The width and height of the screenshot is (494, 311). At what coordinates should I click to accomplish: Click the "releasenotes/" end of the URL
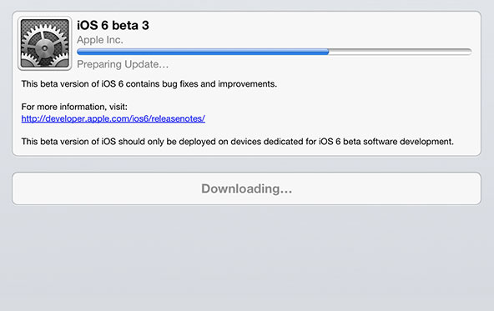179,118
